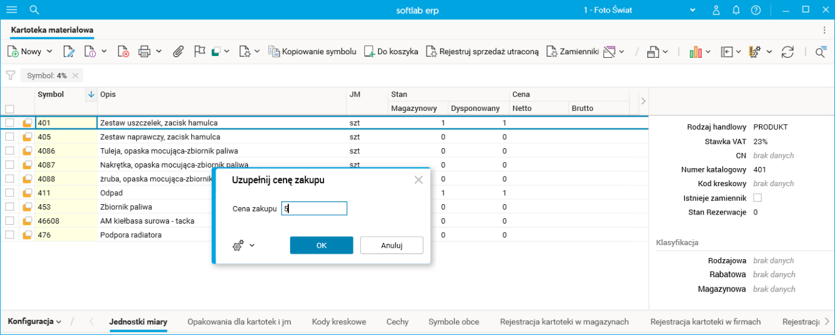Click the delete document icon
The width and height of the screenshot is (835, 335).
[x=123, y=52]
